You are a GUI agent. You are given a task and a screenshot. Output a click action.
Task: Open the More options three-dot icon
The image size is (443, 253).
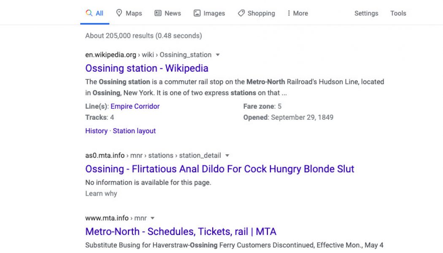coord(290,13)
